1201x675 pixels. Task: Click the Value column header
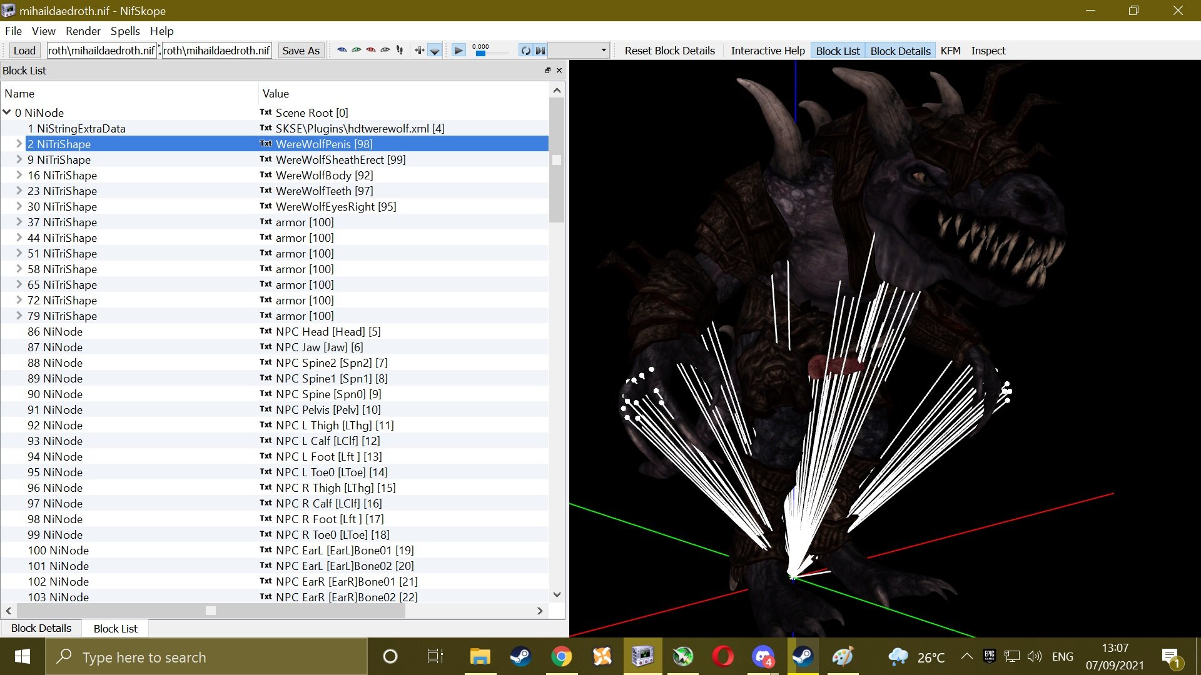403,93
